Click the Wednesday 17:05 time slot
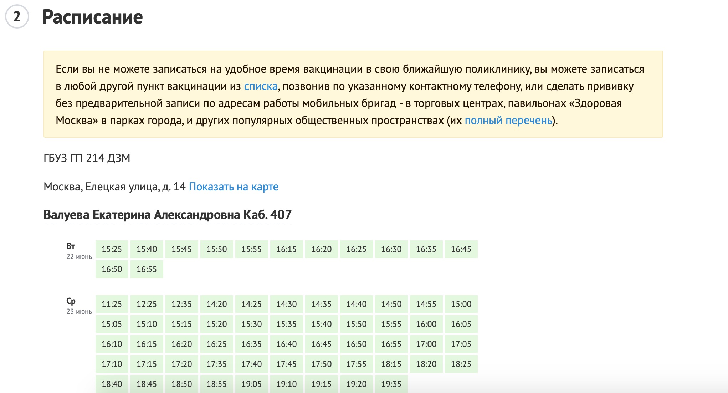The width and height of the screenshot is (728, 393). pyautogui.click(x=461, y=344)
